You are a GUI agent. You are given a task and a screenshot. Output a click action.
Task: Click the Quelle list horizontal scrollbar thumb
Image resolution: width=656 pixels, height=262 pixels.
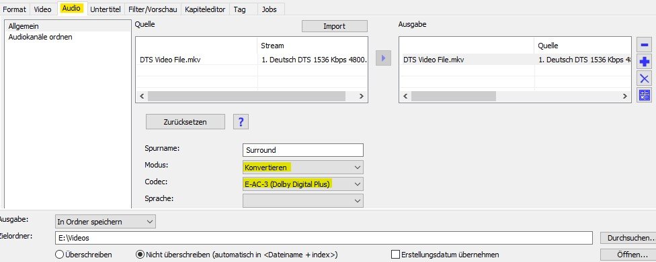(x=247, y=96)
